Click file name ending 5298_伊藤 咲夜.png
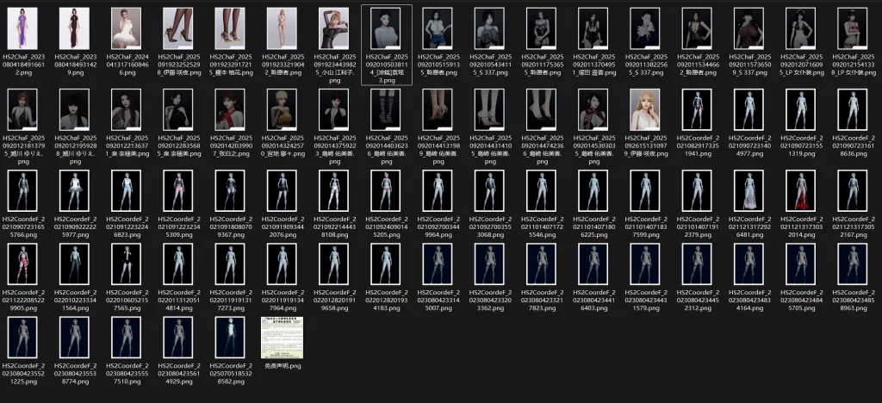Image resolution: width=882 pixels, height=403 pixels. (178, 65)
